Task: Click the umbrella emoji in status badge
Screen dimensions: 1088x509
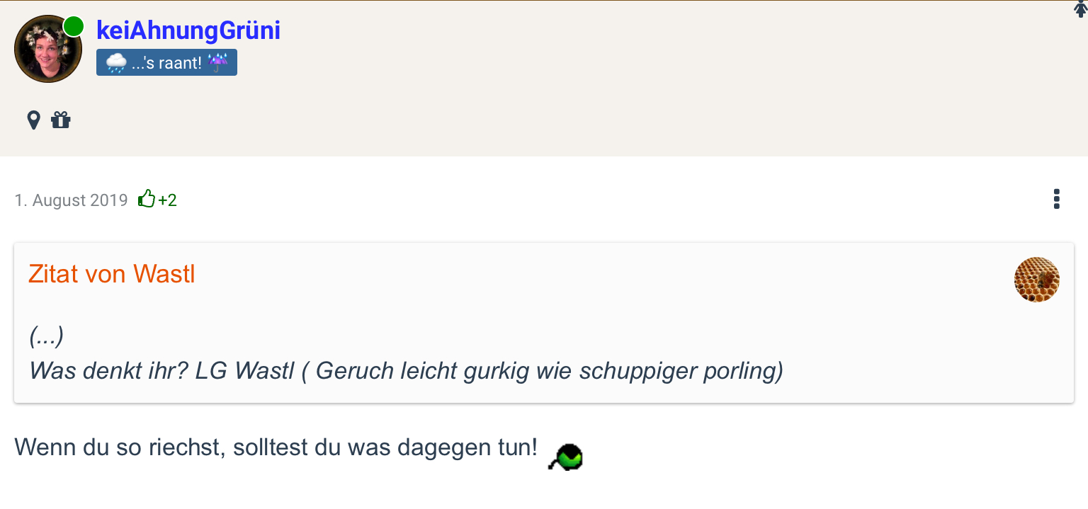Action: pos(217,63)
